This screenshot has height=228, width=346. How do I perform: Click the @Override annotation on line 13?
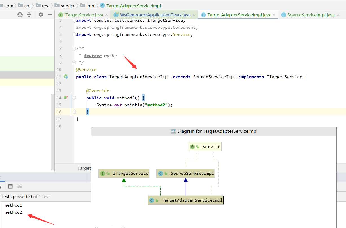[x=98, y=91]
